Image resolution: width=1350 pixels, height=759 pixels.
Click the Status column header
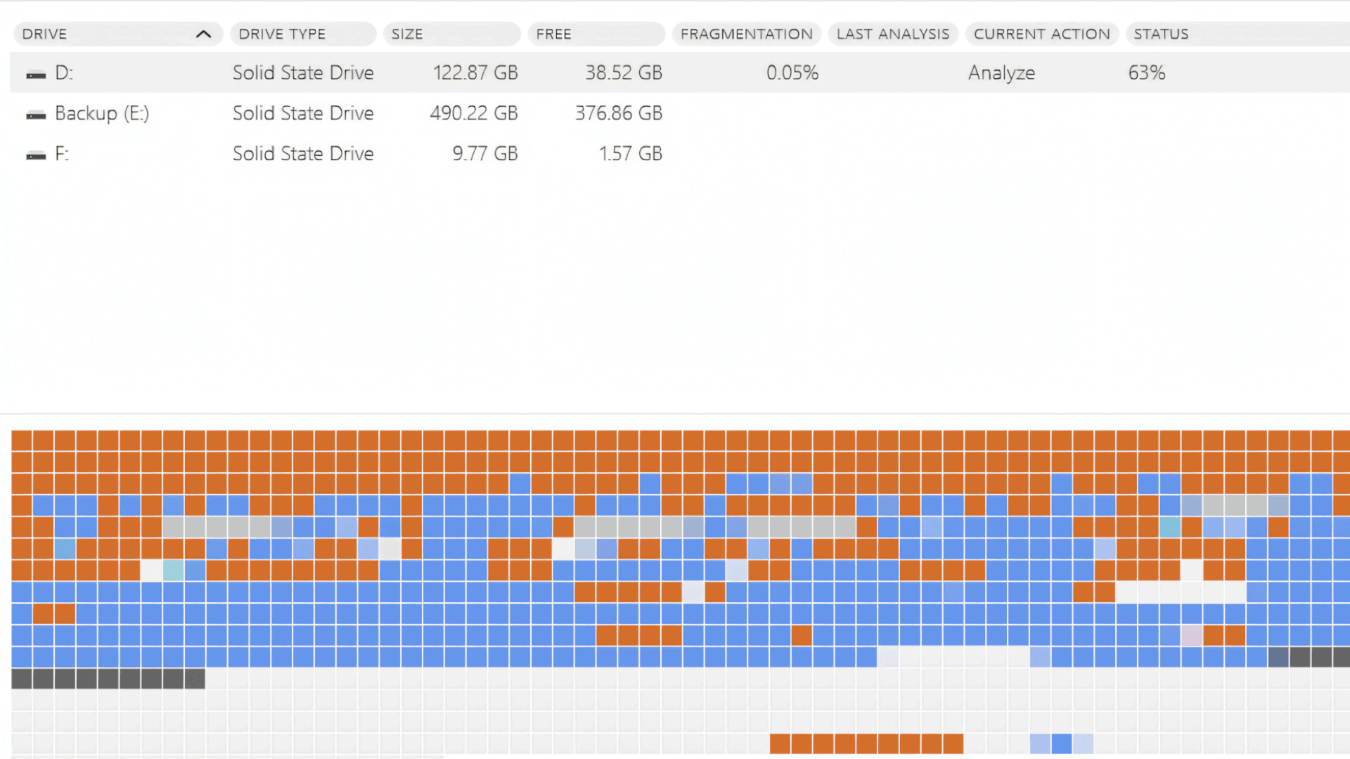coord(1161,34)
